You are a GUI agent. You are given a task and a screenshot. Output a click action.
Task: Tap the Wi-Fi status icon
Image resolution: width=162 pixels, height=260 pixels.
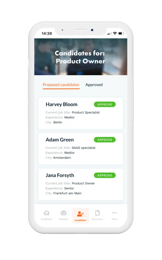[115, 33]
